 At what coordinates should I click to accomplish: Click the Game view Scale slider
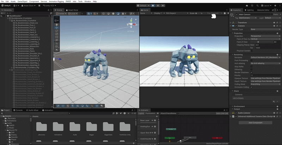pos(198,13)
